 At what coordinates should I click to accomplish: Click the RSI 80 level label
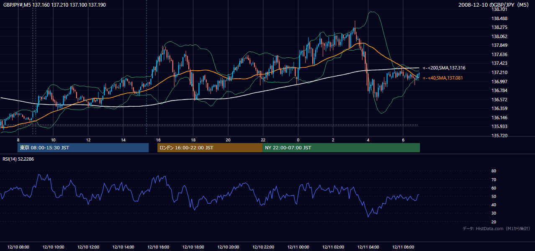(x=494, y=171)
